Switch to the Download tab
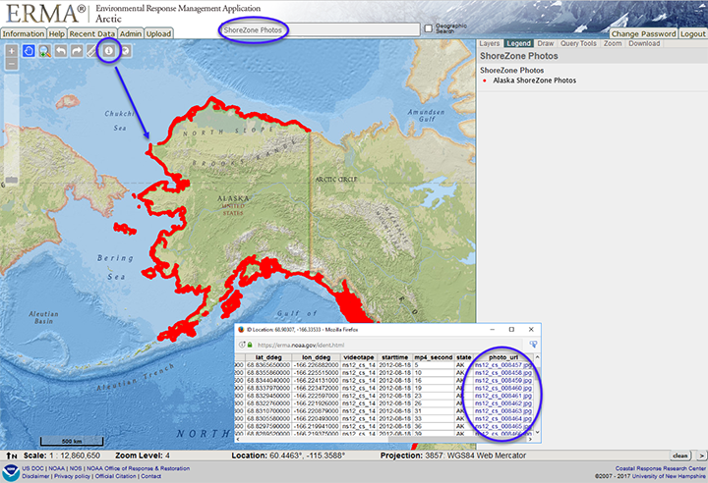708x483 pixels. 644,44
